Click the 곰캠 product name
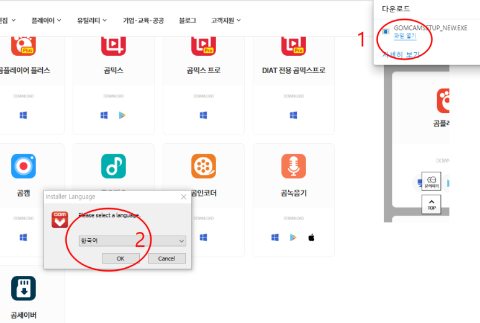Viewport: 480px width, 323px height. 24,193
